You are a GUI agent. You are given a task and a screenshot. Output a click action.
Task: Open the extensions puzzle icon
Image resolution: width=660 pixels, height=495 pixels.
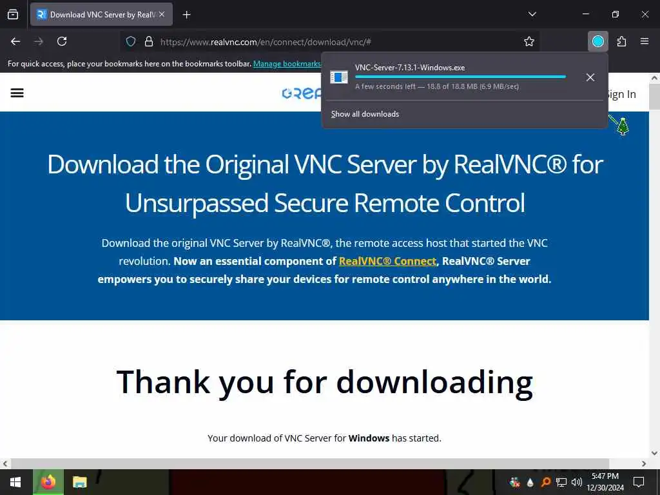(x=621, y=41)
